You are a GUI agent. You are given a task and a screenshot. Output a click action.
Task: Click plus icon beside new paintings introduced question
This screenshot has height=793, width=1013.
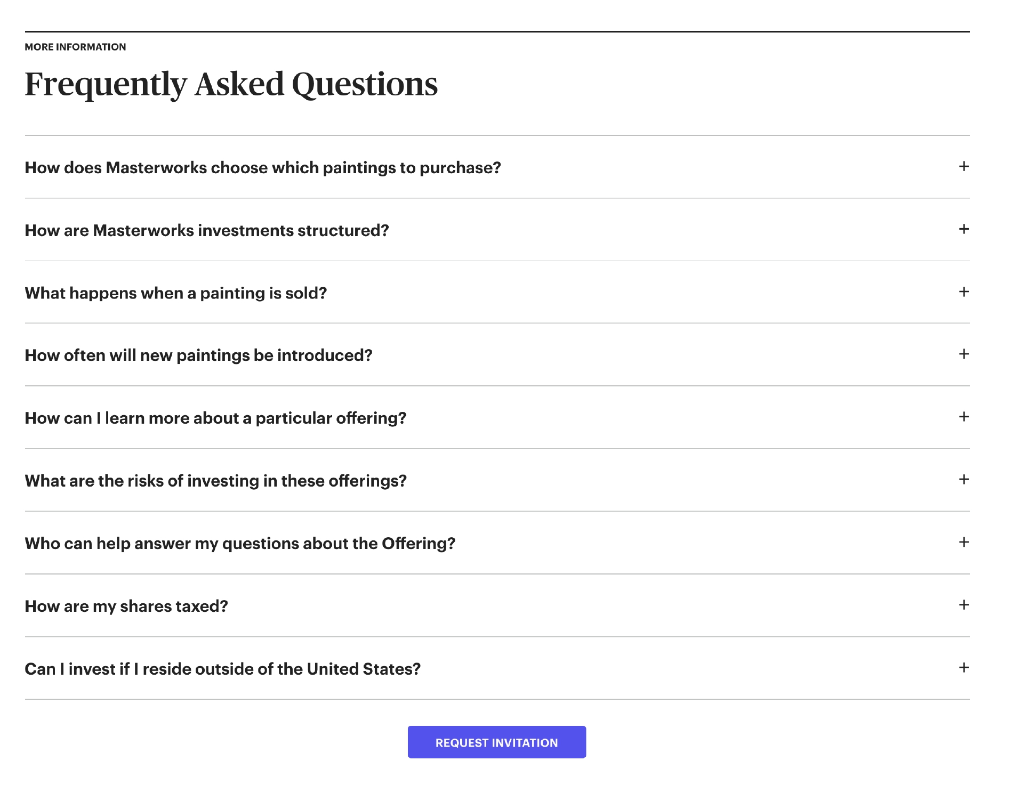(963, 354)
